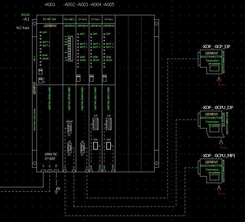Select the -A005 device tag

pos(109,4)
